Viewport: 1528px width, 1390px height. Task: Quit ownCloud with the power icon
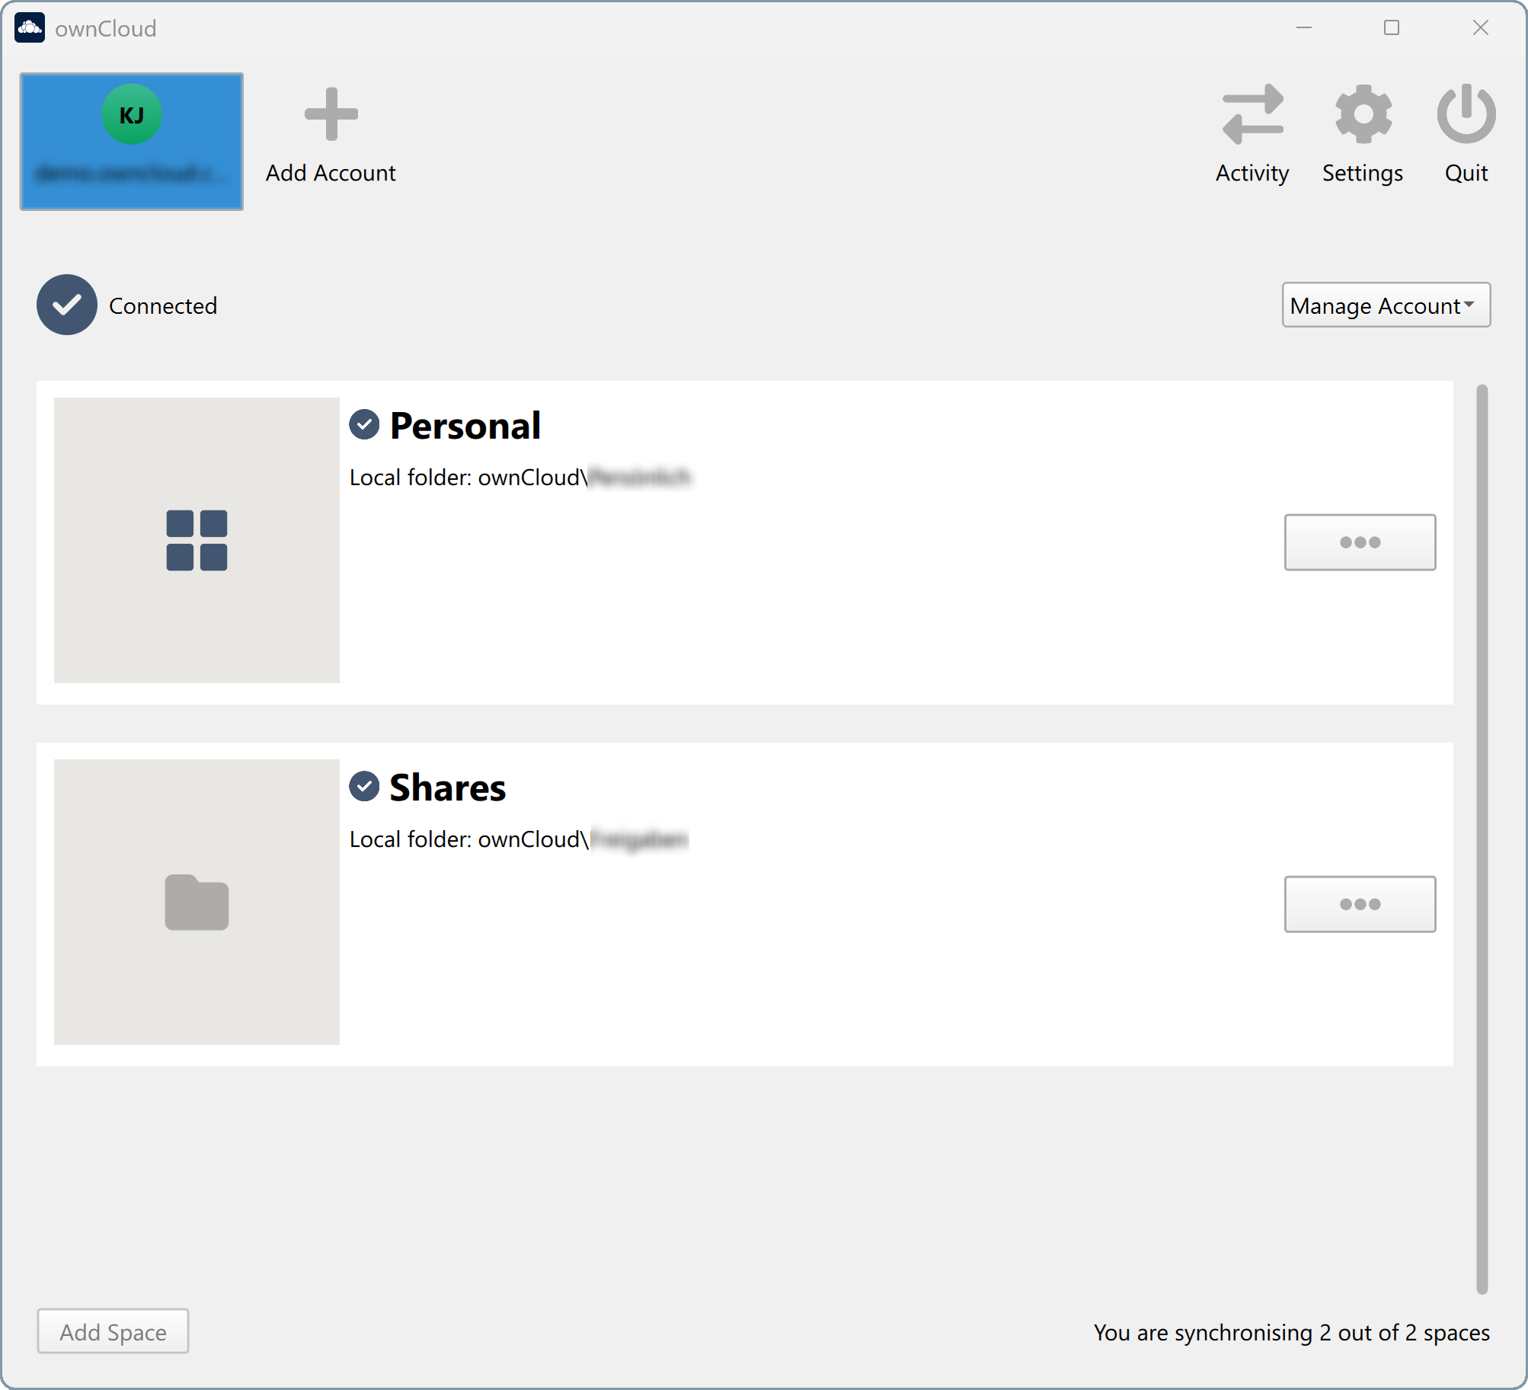(1466, 135)
